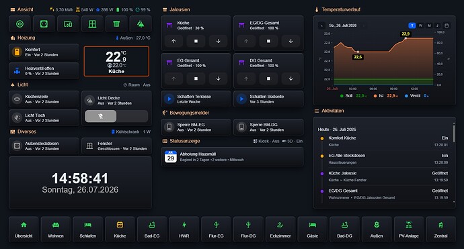Image resolution: width=464 pixels, height=249 pixels.
Task: Open the blinds view icon under Ansicht
Action: point(116,24)
